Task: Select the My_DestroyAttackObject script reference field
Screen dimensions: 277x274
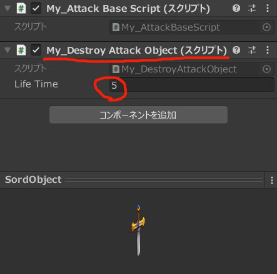Action: click(x=192, y=69)
